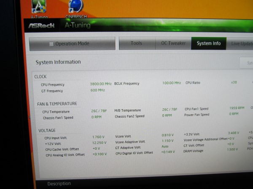The width and height of the screenshot is (253, 189).
Task: Click the 1.150 V adaptive voltage value
Action: pos(168,141)
